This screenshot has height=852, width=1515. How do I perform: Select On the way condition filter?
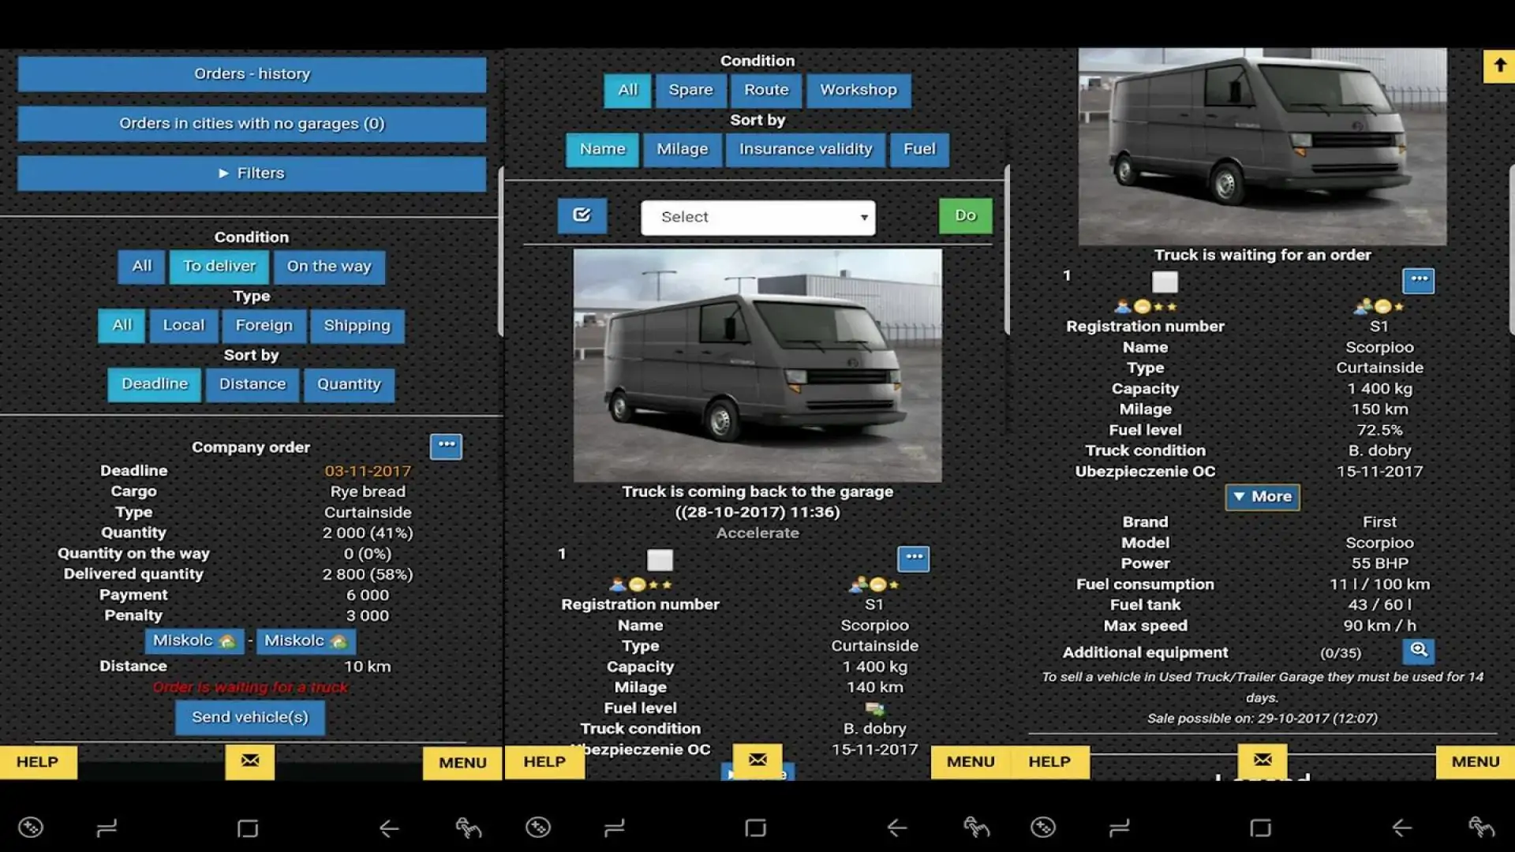tap(329, 267)
